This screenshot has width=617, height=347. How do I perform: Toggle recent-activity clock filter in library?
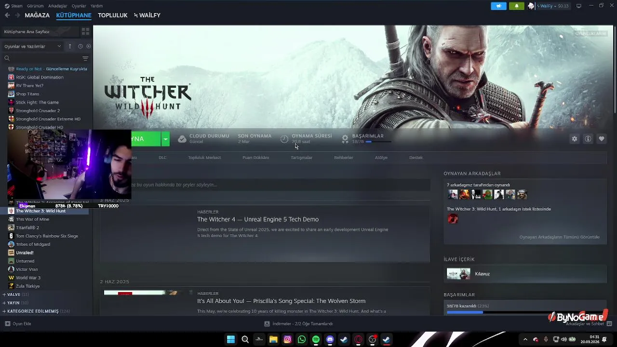tap(80, 46)
